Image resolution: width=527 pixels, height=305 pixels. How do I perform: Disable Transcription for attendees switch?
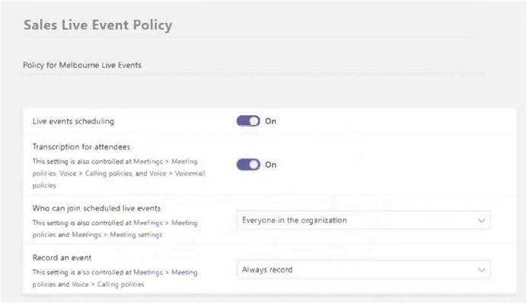click(x=248, y=165)
